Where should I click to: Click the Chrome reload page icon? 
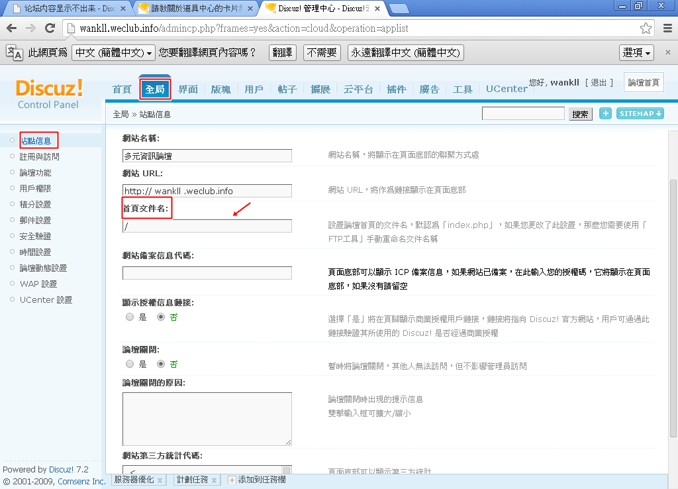coord(50,28)
